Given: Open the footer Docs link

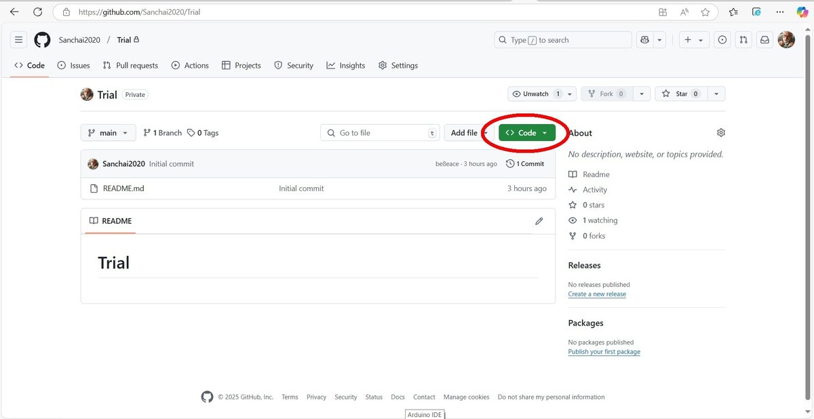Looking at the screenshot, I should 398,397.
